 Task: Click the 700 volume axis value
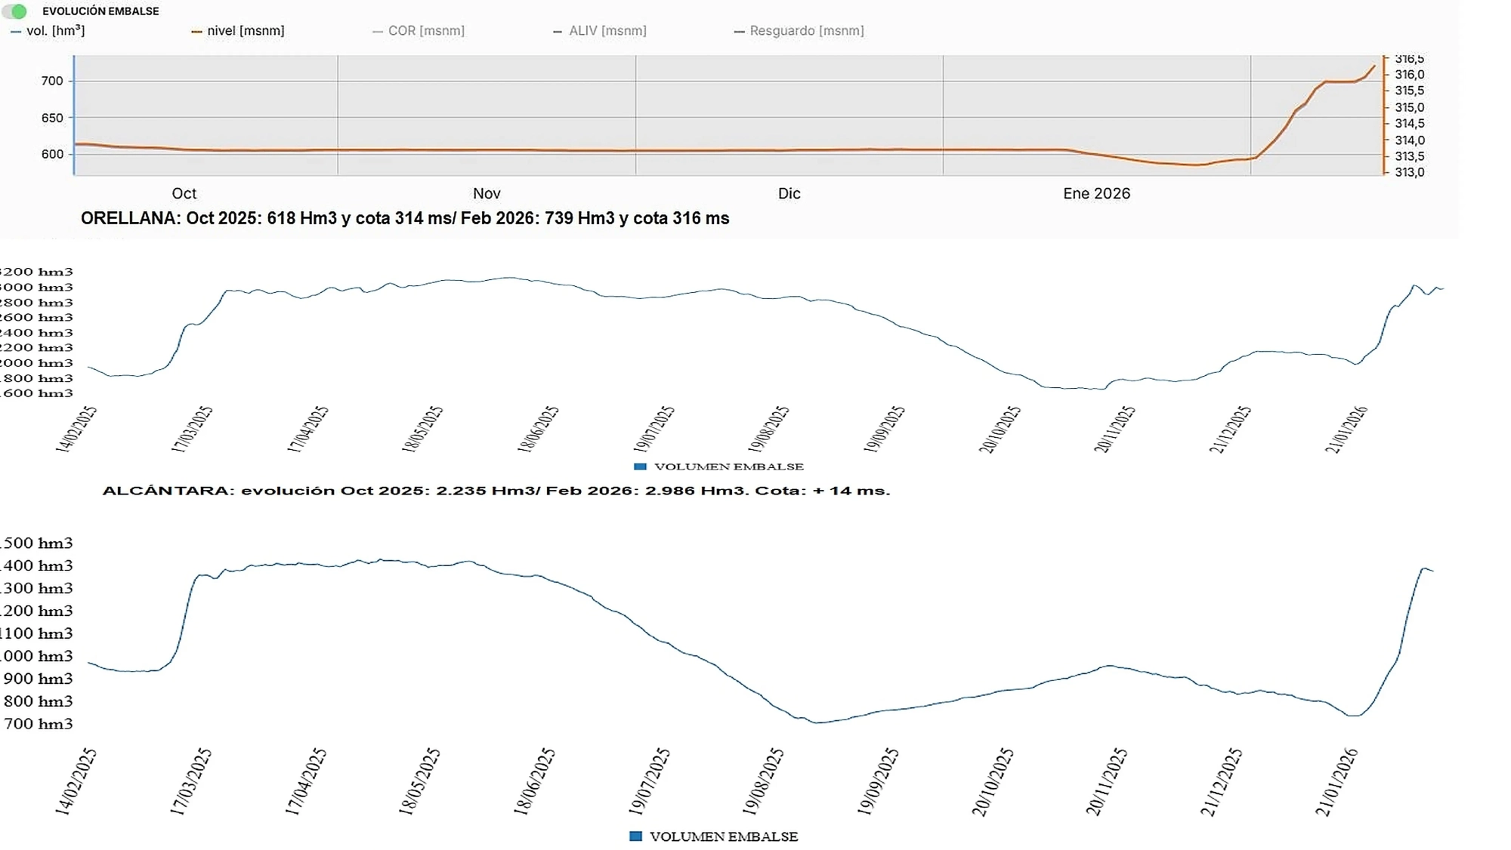click(52, 81)
